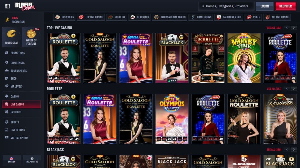
Task: Show previous Top Live Casino games
Action: (x=287, y=28)
